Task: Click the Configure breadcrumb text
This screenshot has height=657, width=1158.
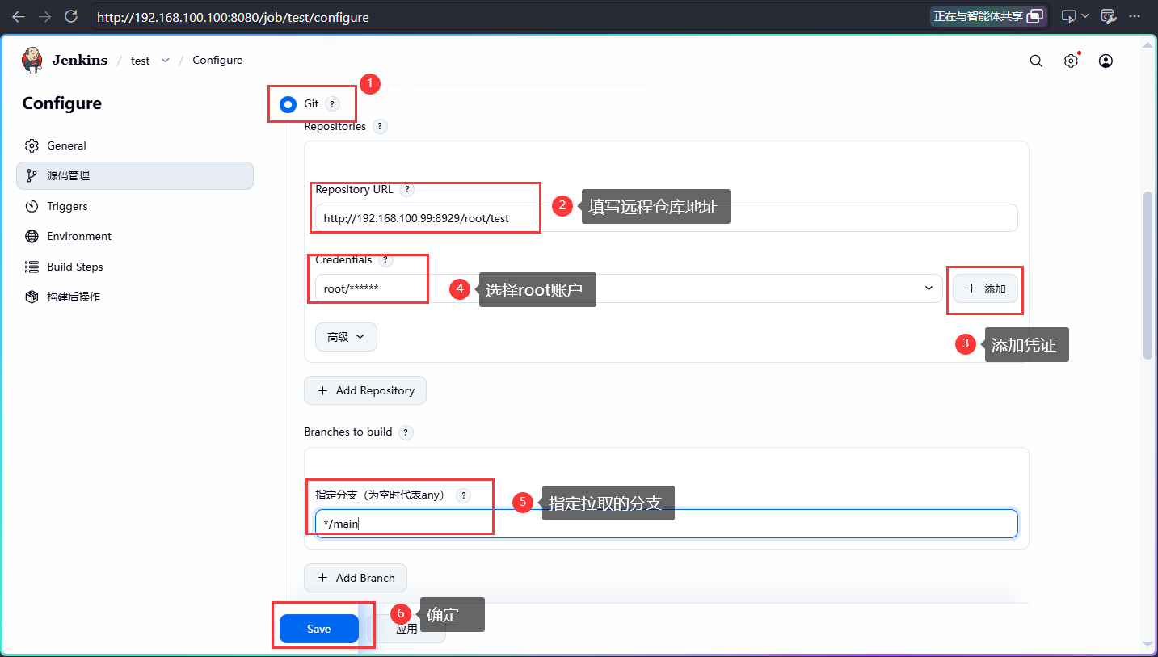Action: click(217, 61)
